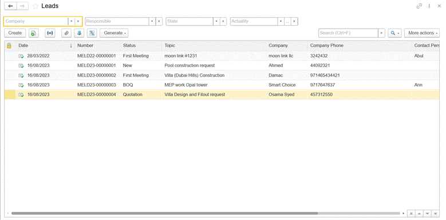Focus the Actuality filter input
The height and width of the screenshot is (220, 446).
[x=254, y=21]
